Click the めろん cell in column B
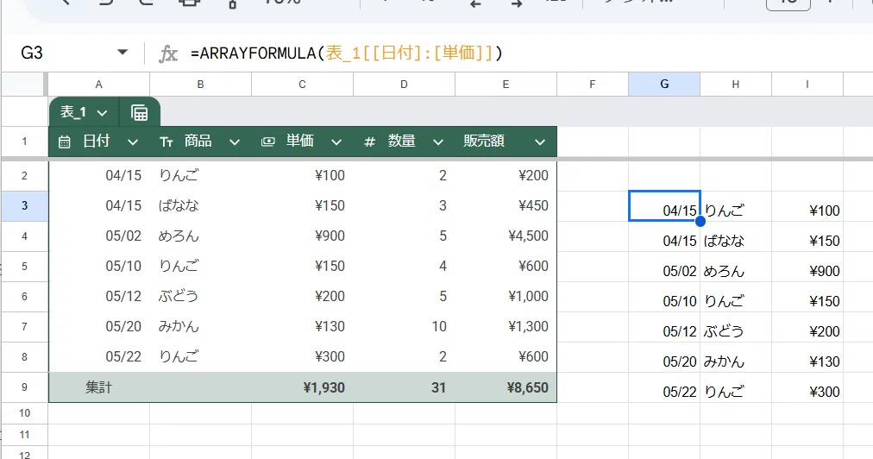Screen dimensions: 873x459 179,236
